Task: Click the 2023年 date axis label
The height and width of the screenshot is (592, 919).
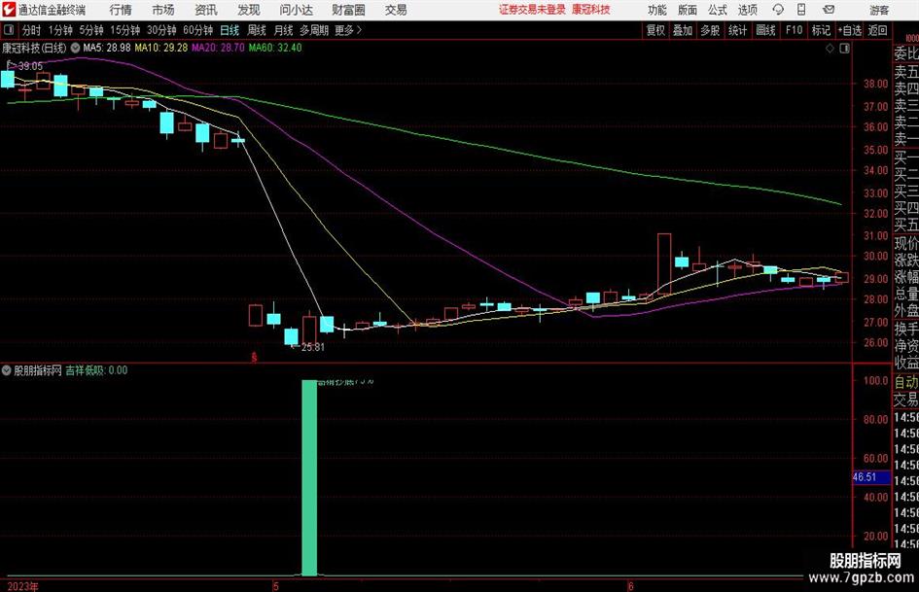Action: [x=23, y=586]
